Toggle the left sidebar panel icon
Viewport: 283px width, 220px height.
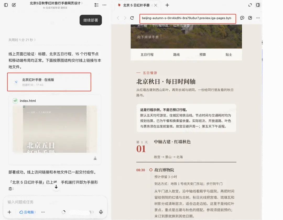[x=6, y=5]
